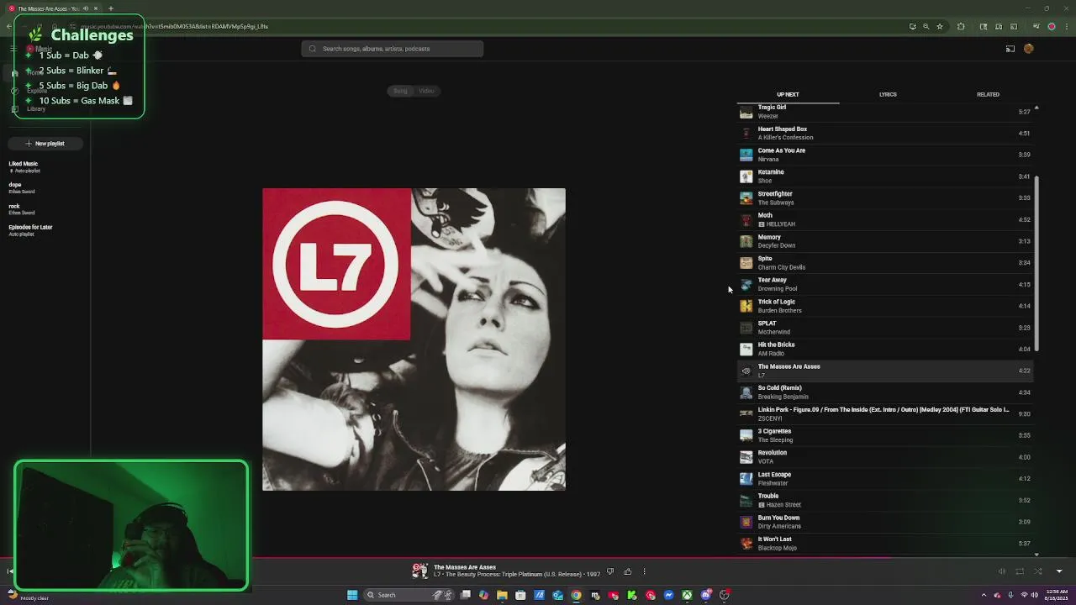Play Tear Away by Drowning Pool
Viewport: 1076px width, 605px height.
[885, 284]
